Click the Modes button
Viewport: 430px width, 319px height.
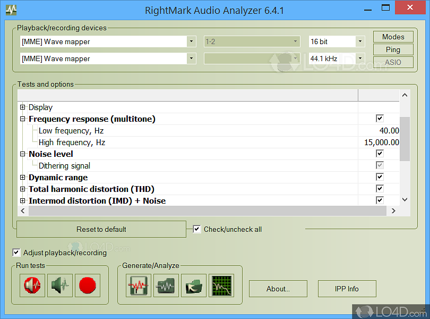click(393, 37)
